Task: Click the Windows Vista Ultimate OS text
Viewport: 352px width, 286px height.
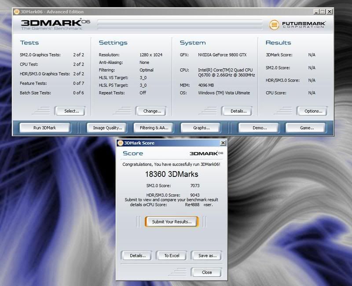Action: 224,93
